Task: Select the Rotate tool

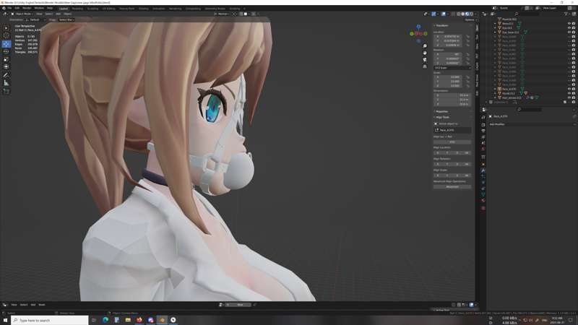Action: [x=7, y=51]
